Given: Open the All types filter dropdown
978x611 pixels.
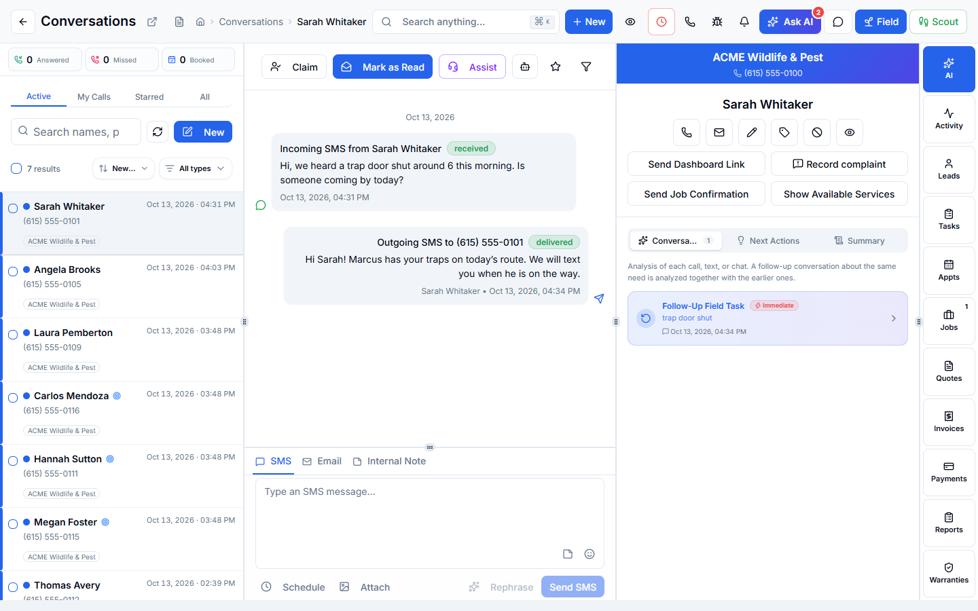Looking at the screenshot, I should point(196,168).
